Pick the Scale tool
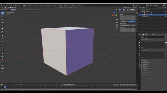The width and height of the screenshot is (167, 93). tap(3, 26)
